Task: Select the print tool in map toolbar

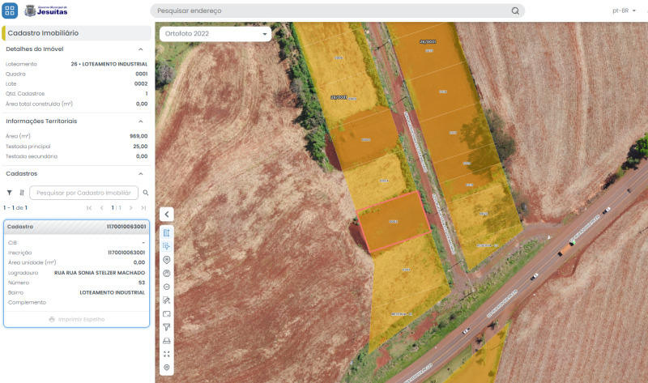Action: (x=167, y=341)
